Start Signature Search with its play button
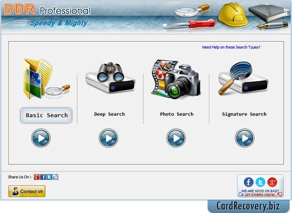This screenshot has height=213, width=292. pos(245,138)
